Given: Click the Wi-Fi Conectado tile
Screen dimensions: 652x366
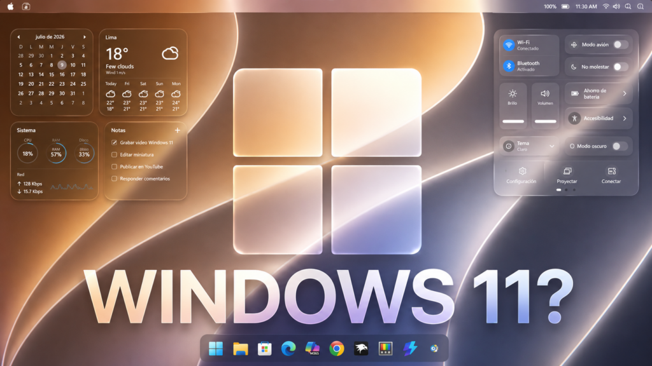Looking at the screenshot, I should pos(529,45).
